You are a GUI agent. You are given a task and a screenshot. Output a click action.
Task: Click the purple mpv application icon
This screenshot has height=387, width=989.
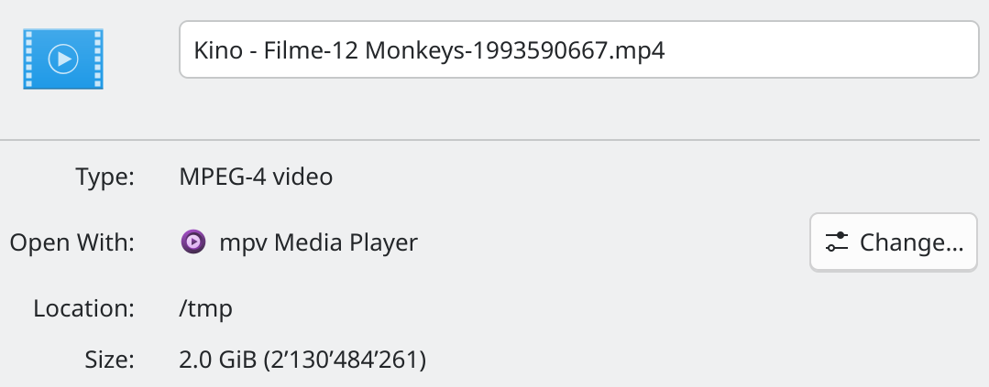[192, 242]
